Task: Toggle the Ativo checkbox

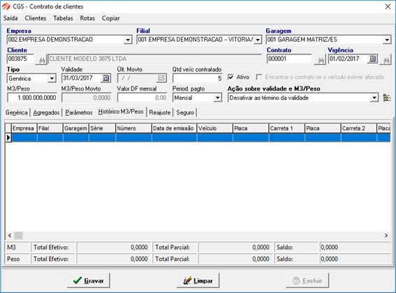Action: pyautogui.click(x=230, y=77)
